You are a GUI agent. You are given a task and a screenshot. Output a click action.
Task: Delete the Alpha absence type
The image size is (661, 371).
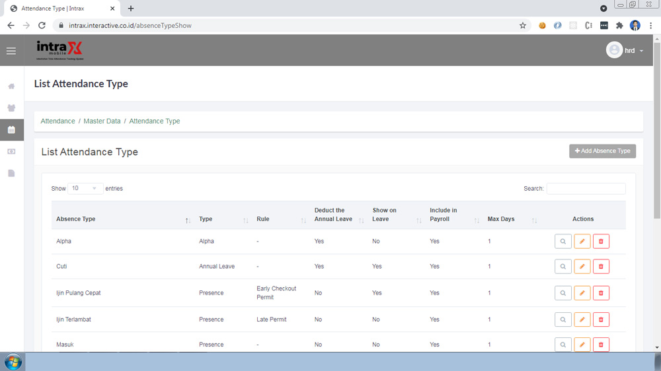coord(601,242)
